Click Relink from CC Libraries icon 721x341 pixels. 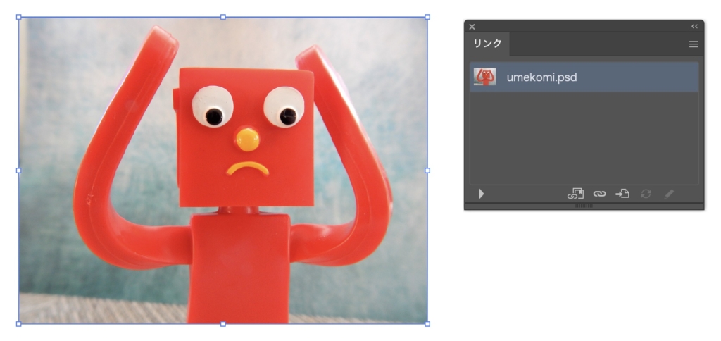tap(575, 194)
